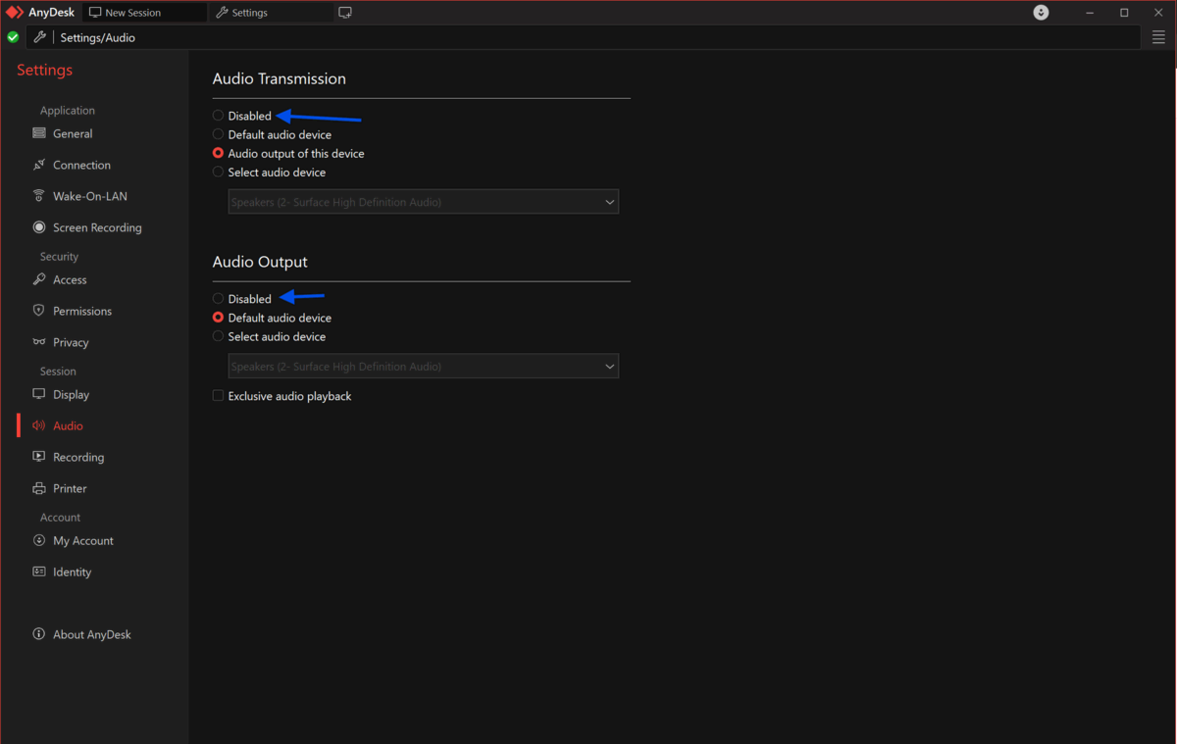Go to My Account settings

pos(82,540)
